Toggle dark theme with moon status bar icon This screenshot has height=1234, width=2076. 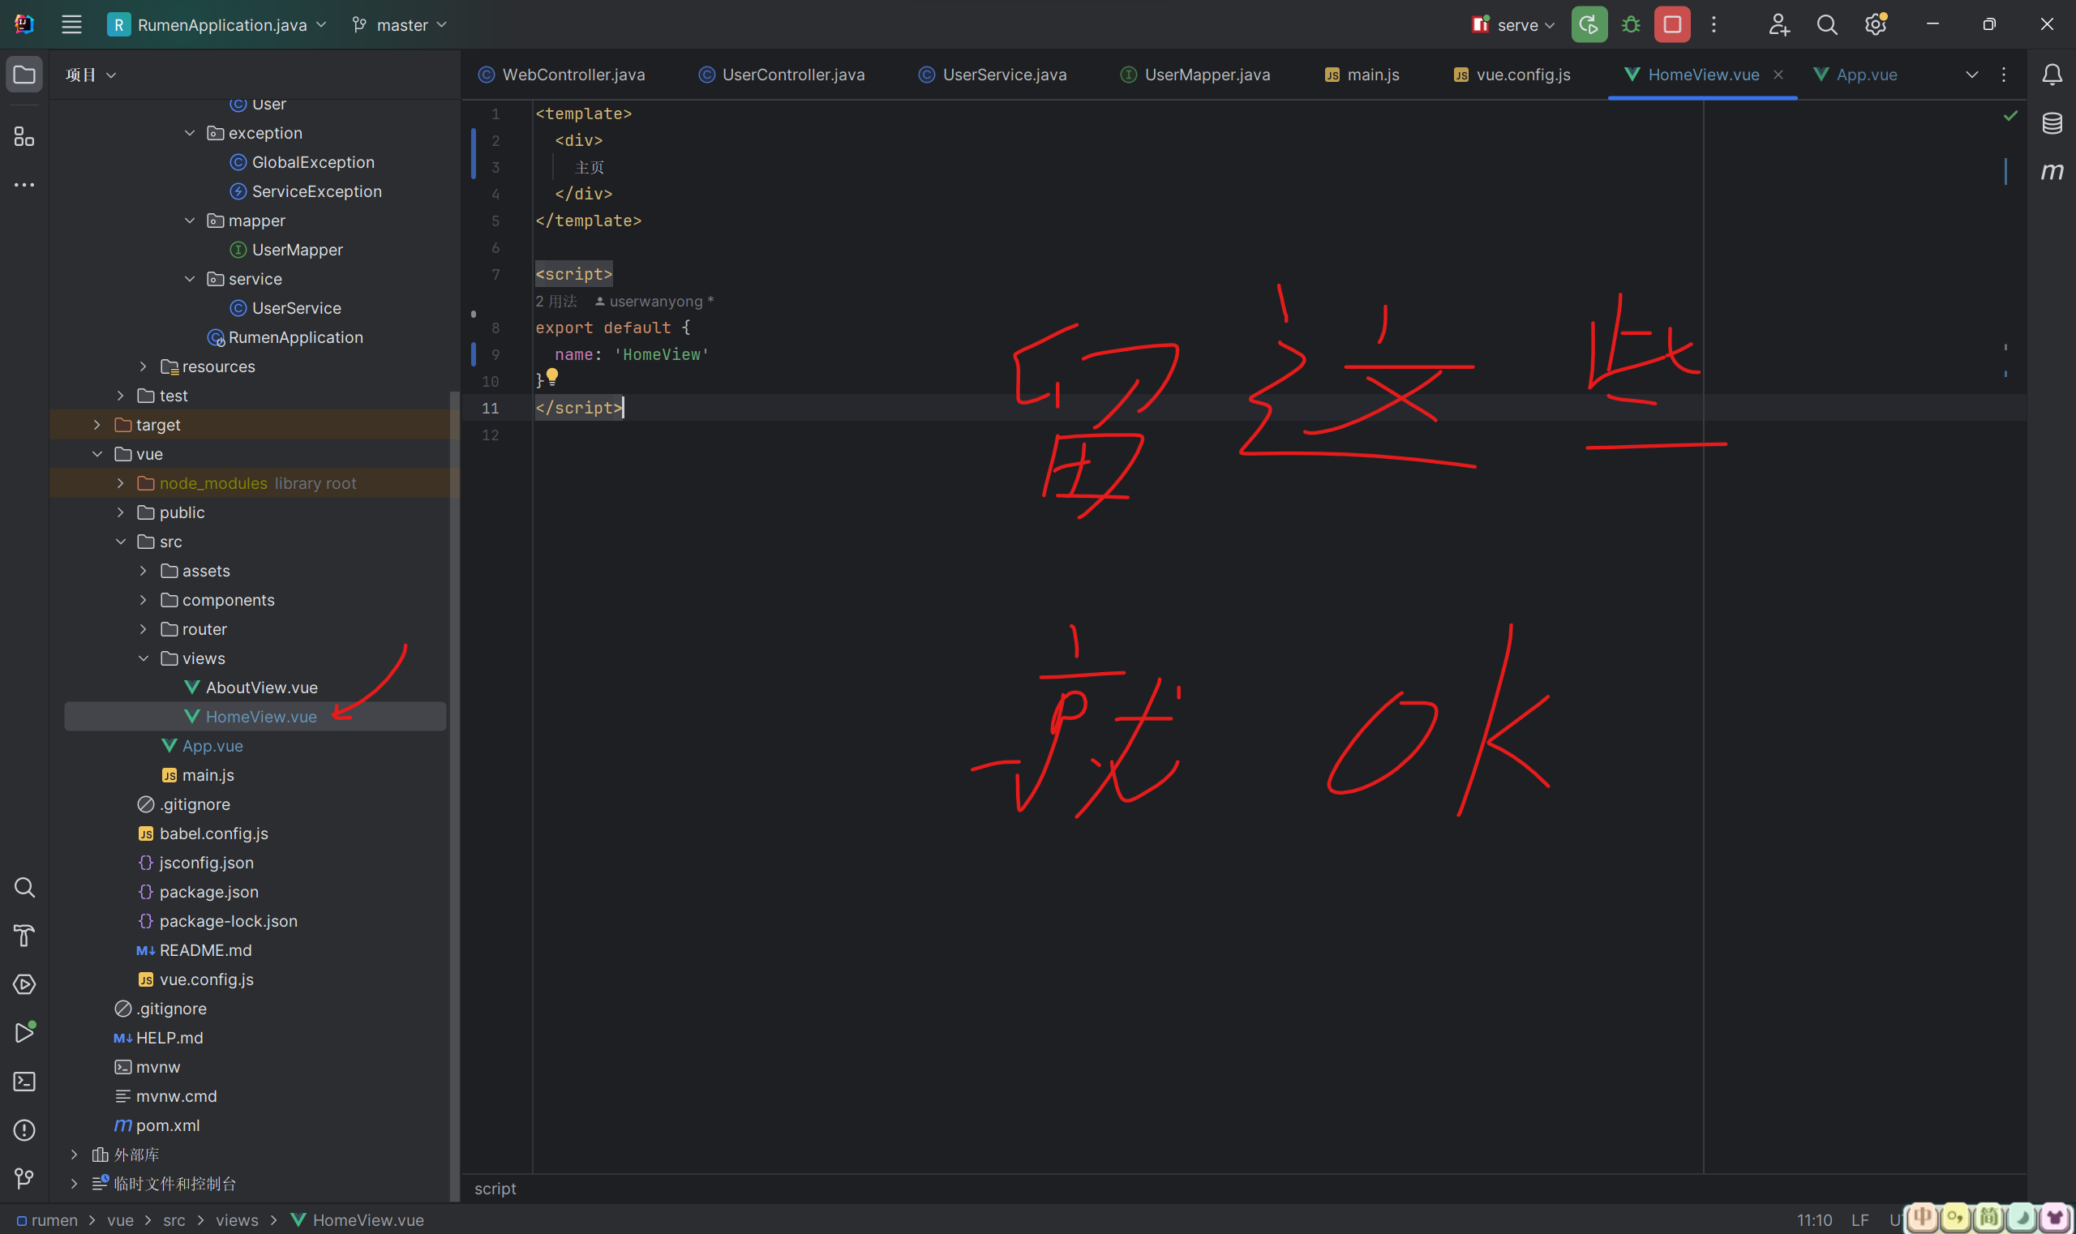click(2022, 1219)
